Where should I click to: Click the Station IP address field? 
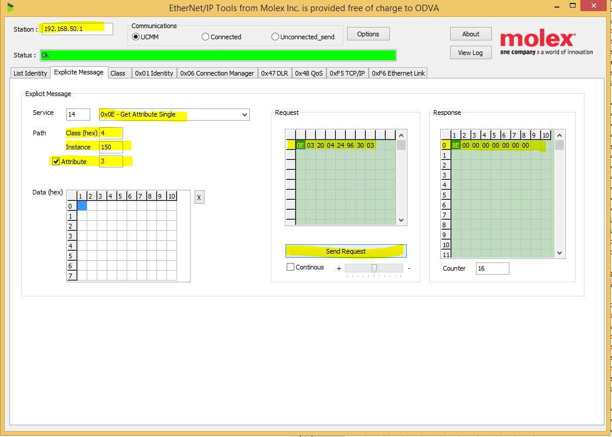tap(77, 29)
